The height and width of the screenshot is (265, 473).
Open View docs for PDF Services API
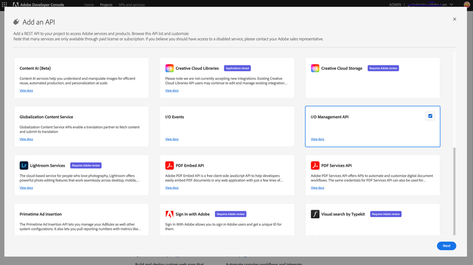[317, 188]
